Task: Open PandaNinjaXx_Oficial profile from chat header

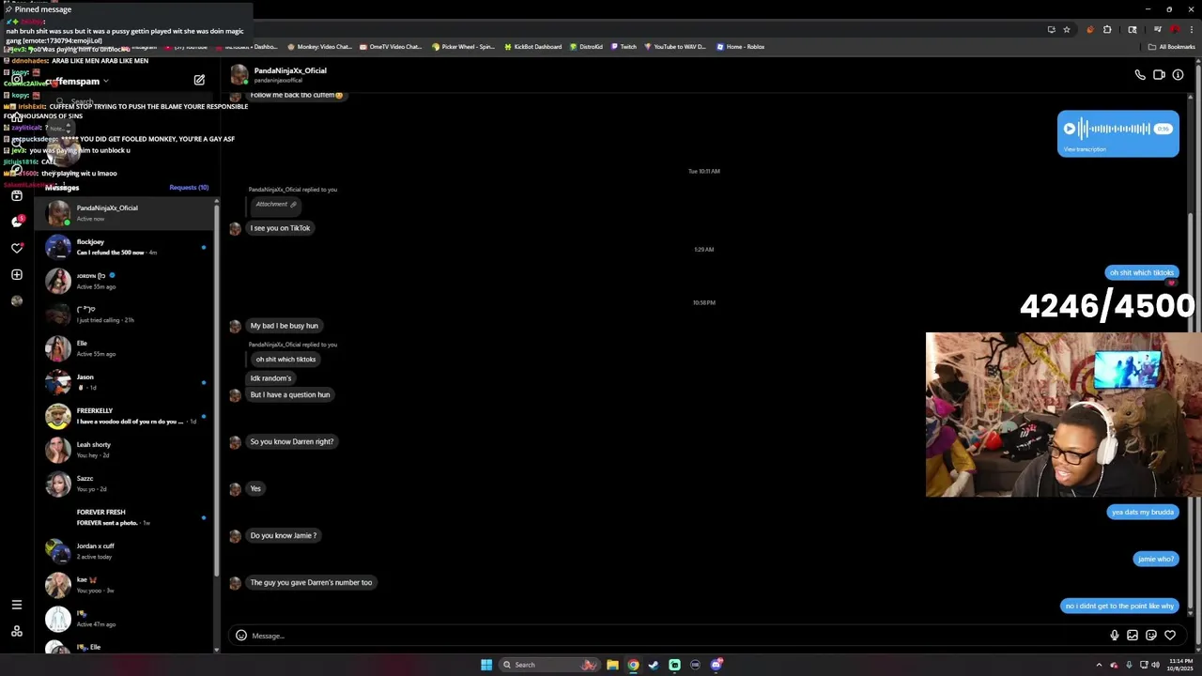Action: 278,74
